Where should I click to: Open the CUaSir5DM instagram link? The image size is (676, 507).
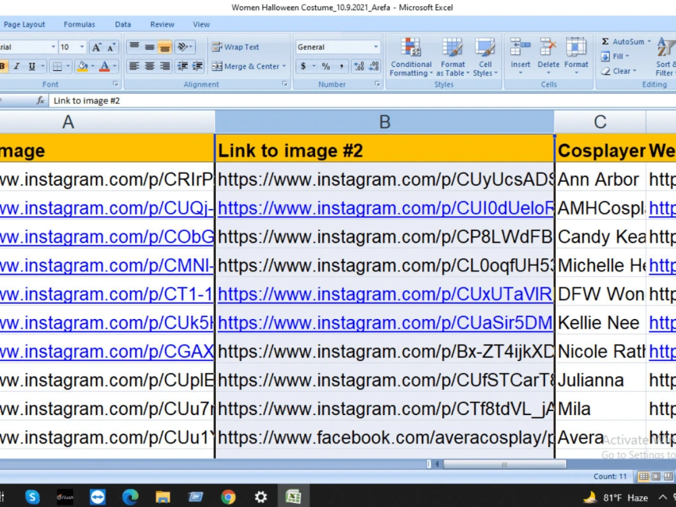385,323
